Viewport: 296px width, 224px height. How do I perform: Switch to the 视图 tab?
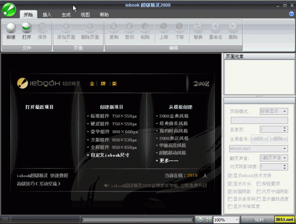point(85,14)
